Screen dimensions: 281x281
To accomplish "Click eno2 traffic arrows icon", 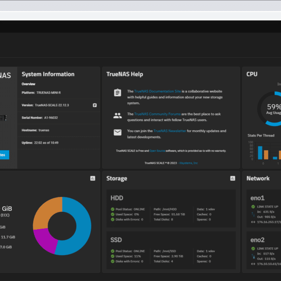I will 253,257.
